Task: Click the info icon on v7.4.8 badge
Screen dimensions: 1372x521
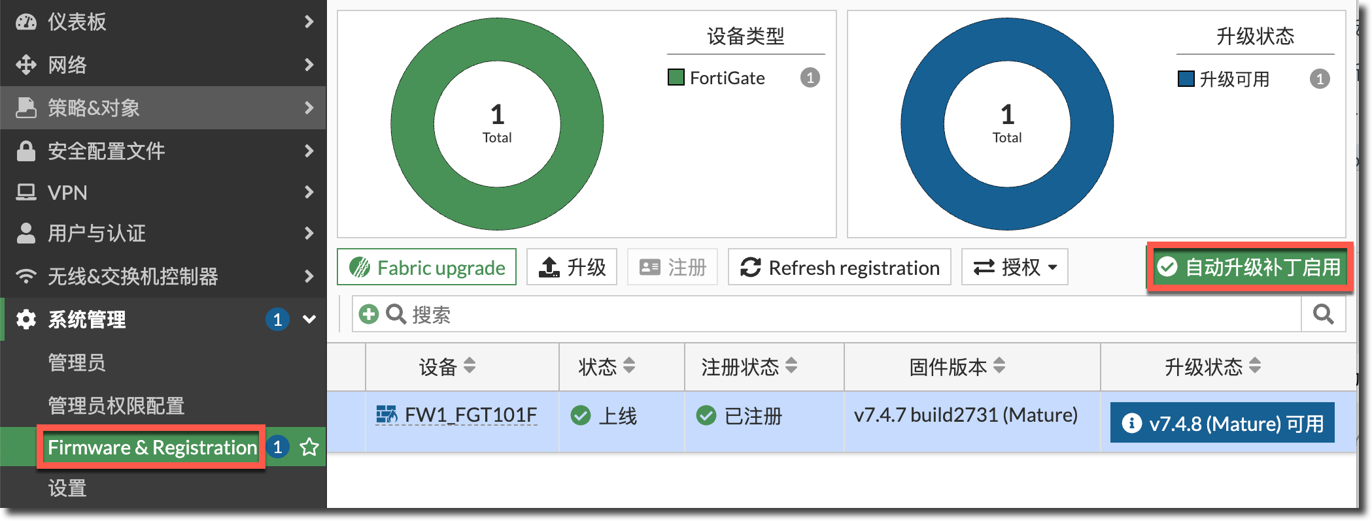Action: [1132, 423]
